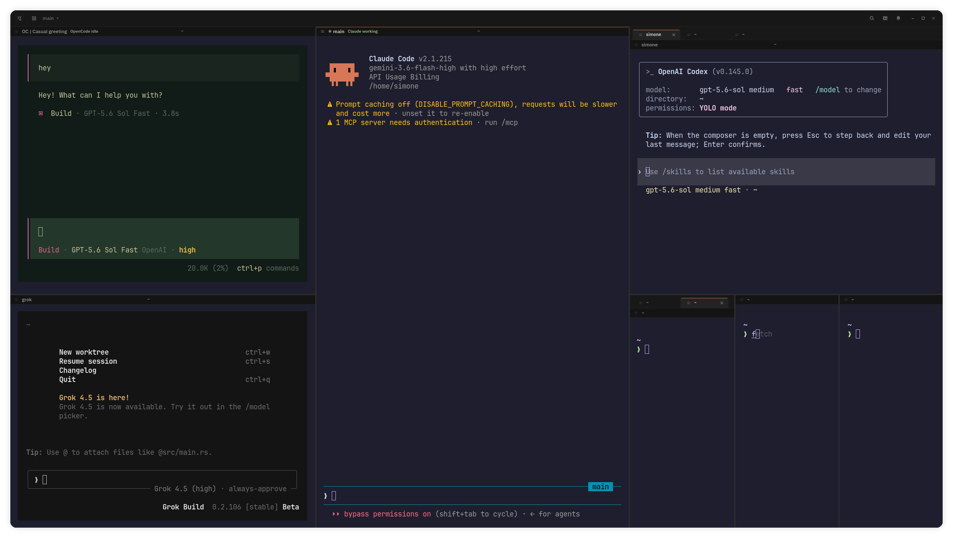Click 'gemini-3.6-flash-high with high effort' model line
953x538 pixels.
[448, 68]
